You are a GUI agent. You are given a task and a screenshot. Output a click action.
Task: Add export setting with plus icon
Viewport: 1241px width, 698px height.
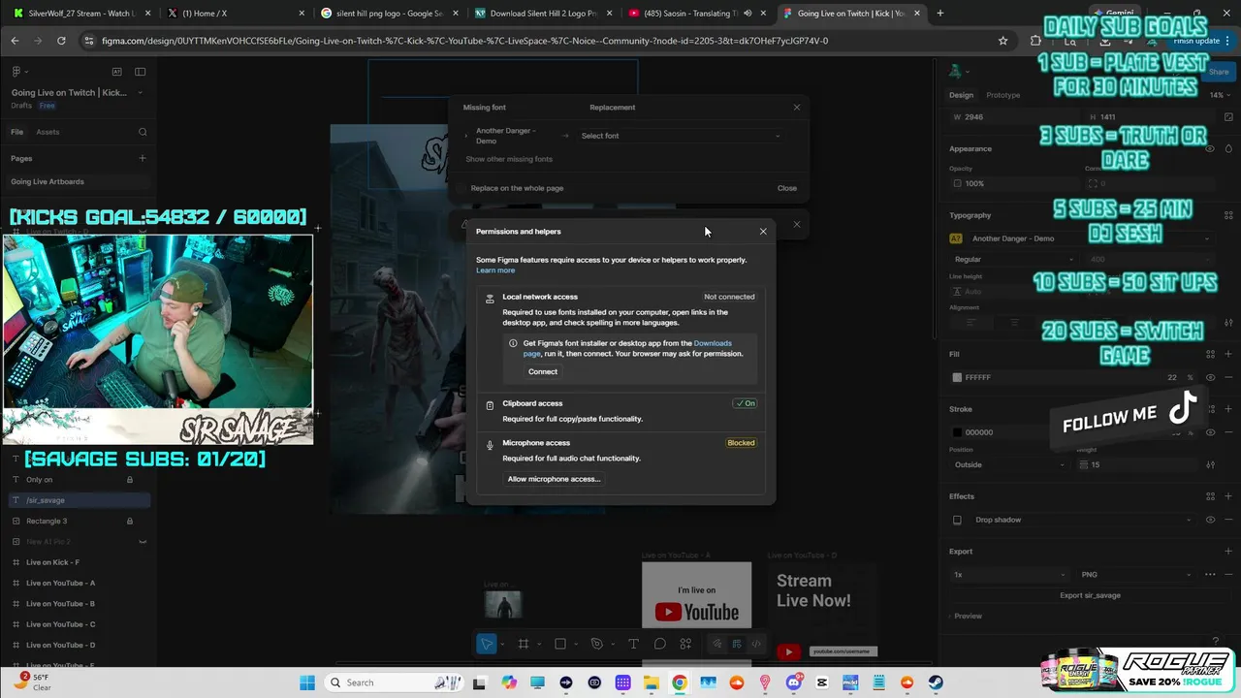(1228, 552)
